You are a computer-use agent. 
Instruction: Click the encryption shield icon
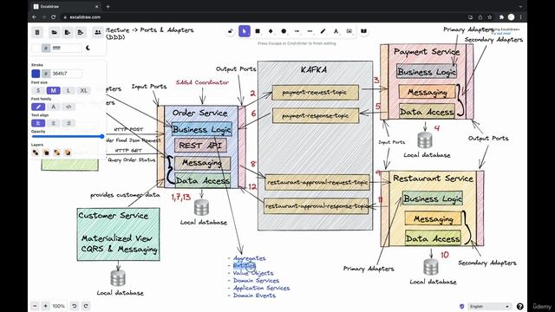(x=461, y=306)
